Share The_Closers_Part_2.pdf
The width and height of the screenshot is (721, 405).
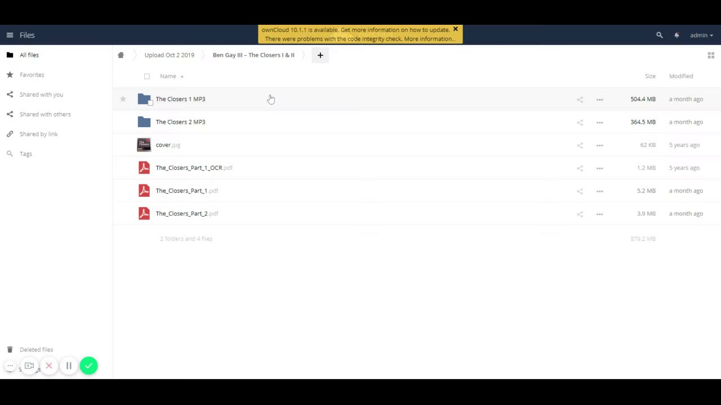point(580,214)
